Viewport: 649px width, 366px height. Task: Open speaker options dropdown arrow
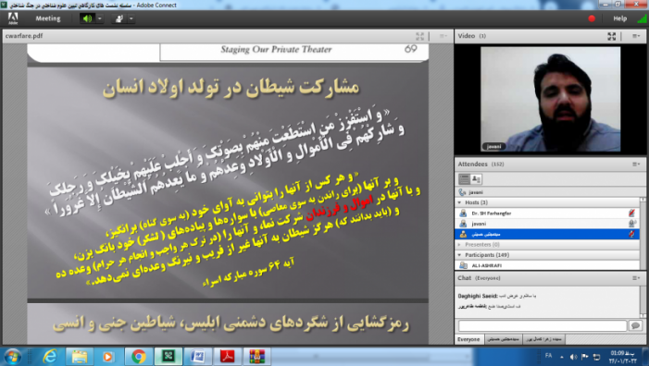click(100, 18)
